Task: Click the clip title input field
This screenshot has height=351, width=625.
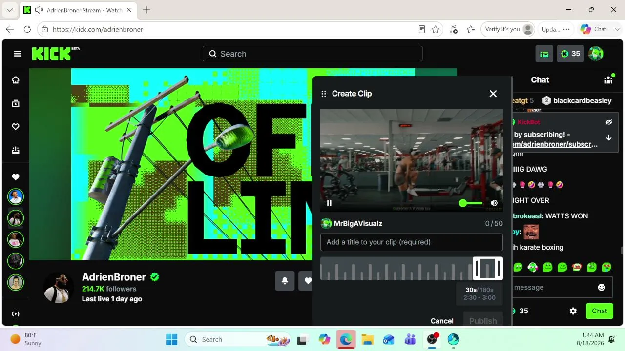Action: (412, 242)
